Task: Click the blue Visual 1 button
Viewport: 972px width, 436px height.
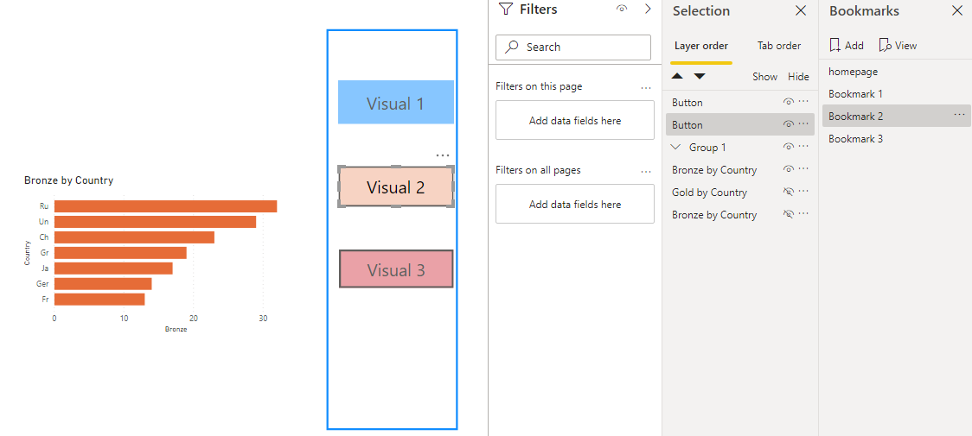Action: coord(395,102)
